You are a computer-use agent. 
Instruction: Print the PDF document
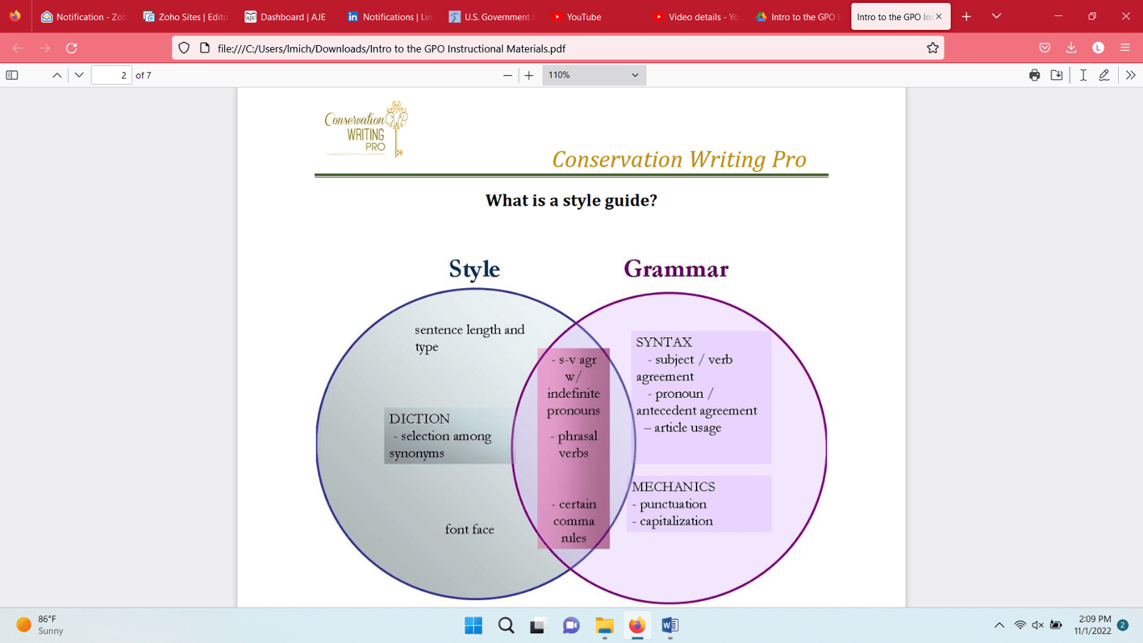coord(1034,74)
